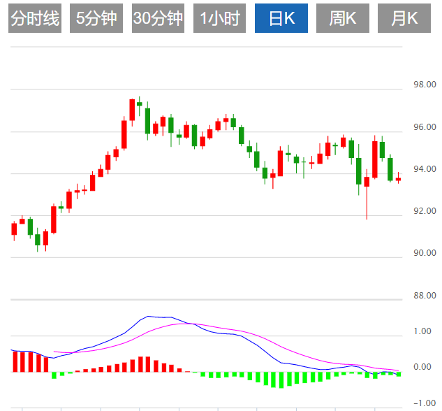
Task: Select the 30分钟 interval tab
Action: [x=158, y=18]
